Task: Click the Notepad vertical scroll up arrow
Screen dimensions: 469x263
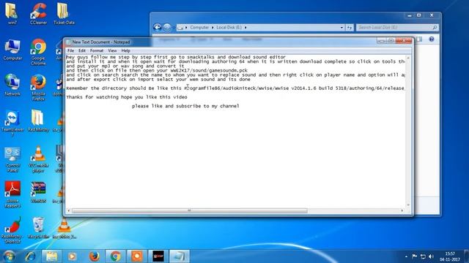Action: coord(408,58)
